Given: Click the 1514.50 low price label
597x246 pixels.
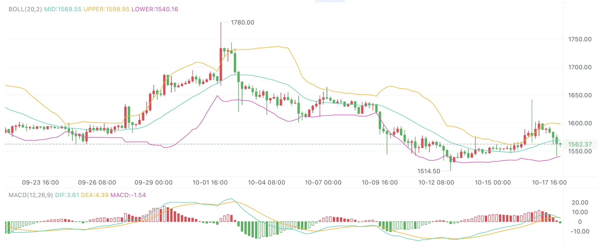Looking at the screenshot, I should pyautogui.click(x=429, y=171).
